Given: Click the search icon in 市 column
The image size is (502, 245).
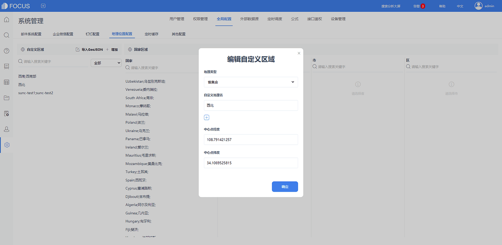Looking at the screenshot, I should pyautogui.click(x=315, y=66).
